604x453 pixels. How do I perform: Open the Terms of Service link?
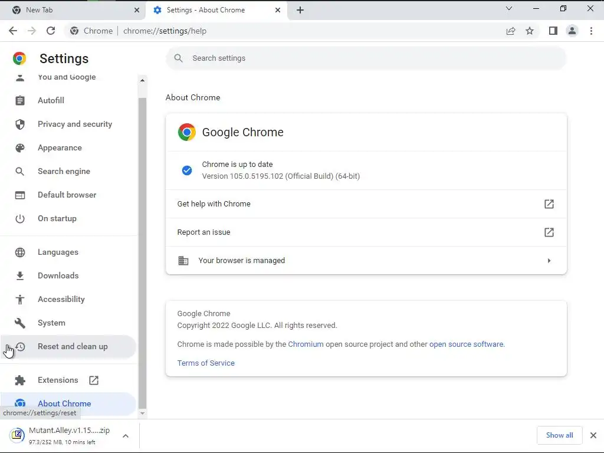click(x=206, y=363)
